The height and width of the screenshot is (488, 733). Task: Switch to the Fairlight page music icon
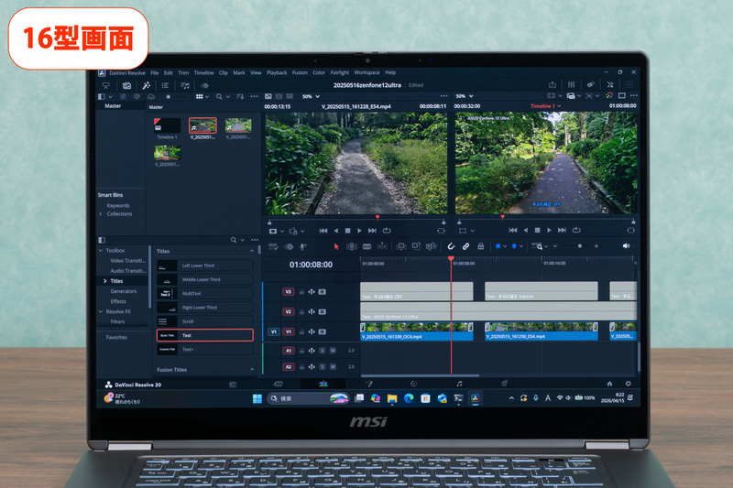click(459, 384)
